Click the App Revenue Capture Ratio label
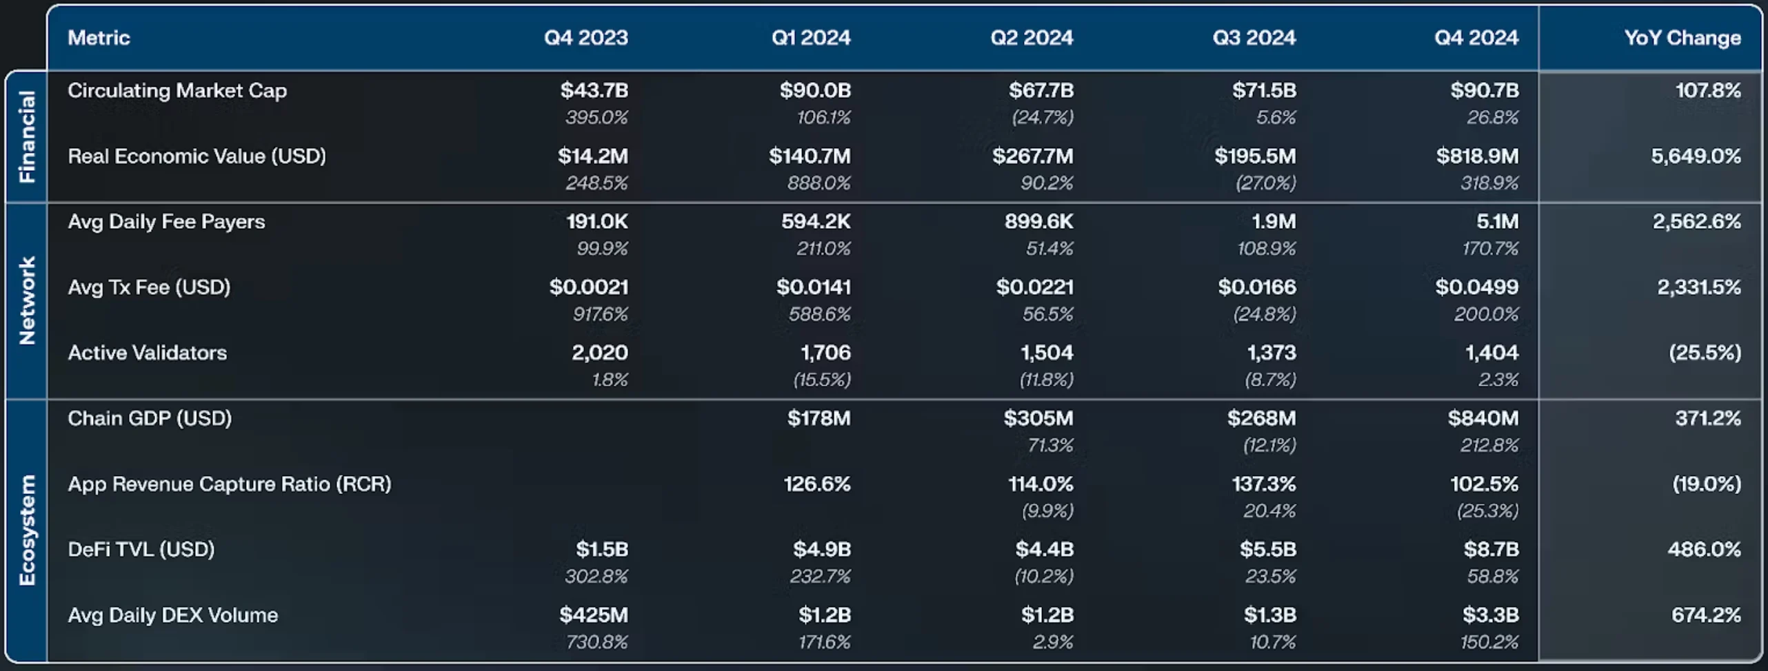Screen dimensions: 1768x671 229,484
